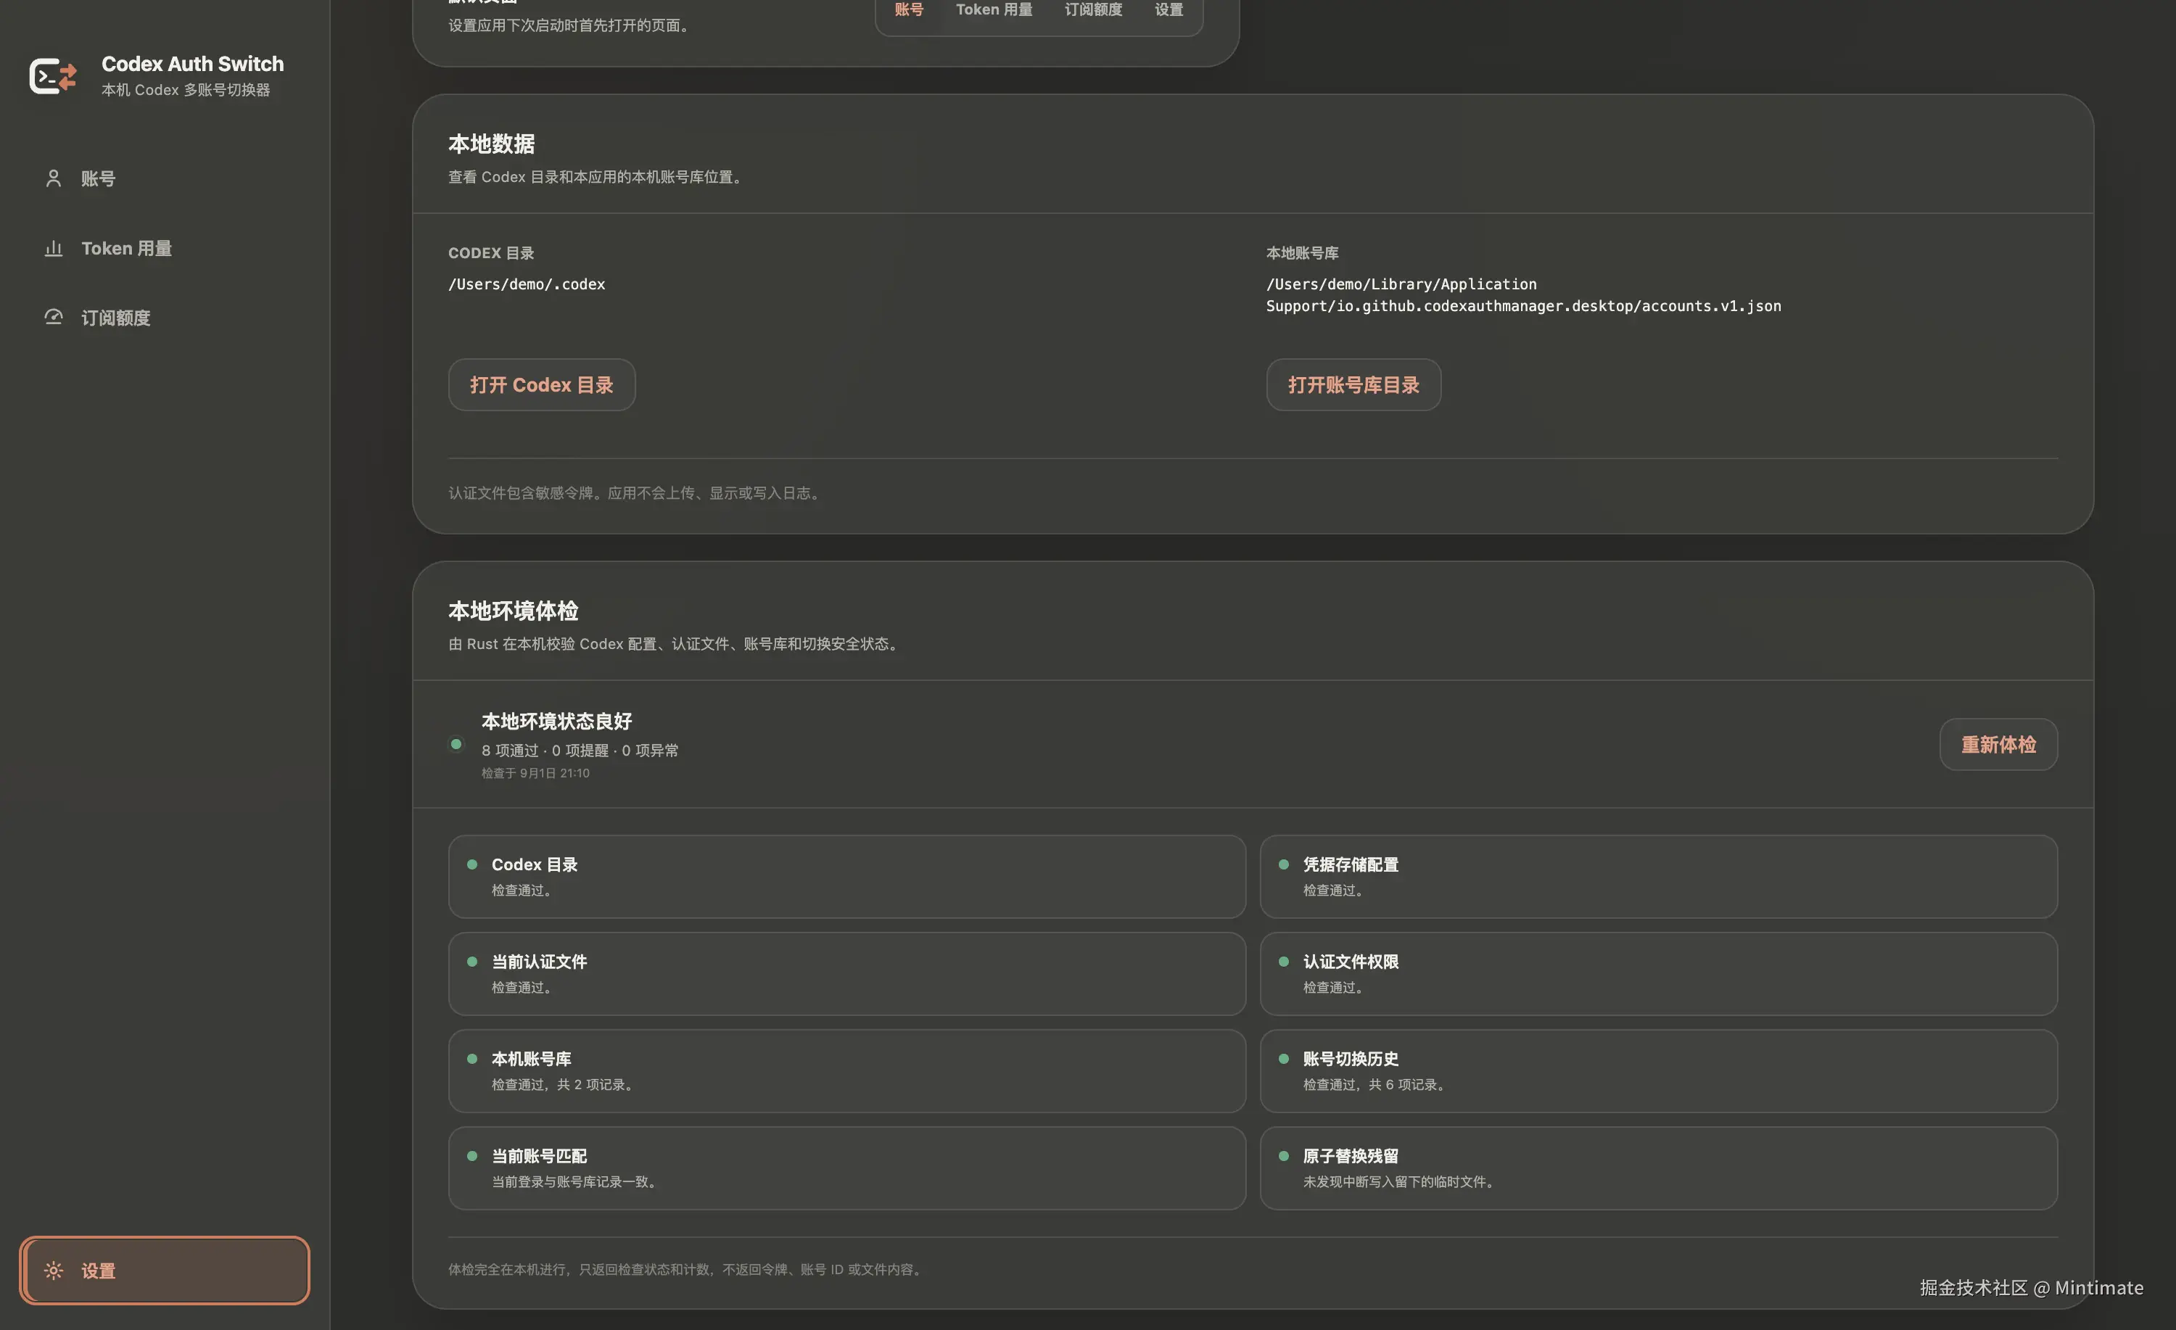Click the 本地环境状态良好 status heading

[x=556, y=721]
